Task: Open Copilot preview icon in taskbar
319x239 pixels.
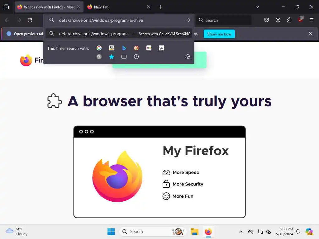Action: pos(309,232)
